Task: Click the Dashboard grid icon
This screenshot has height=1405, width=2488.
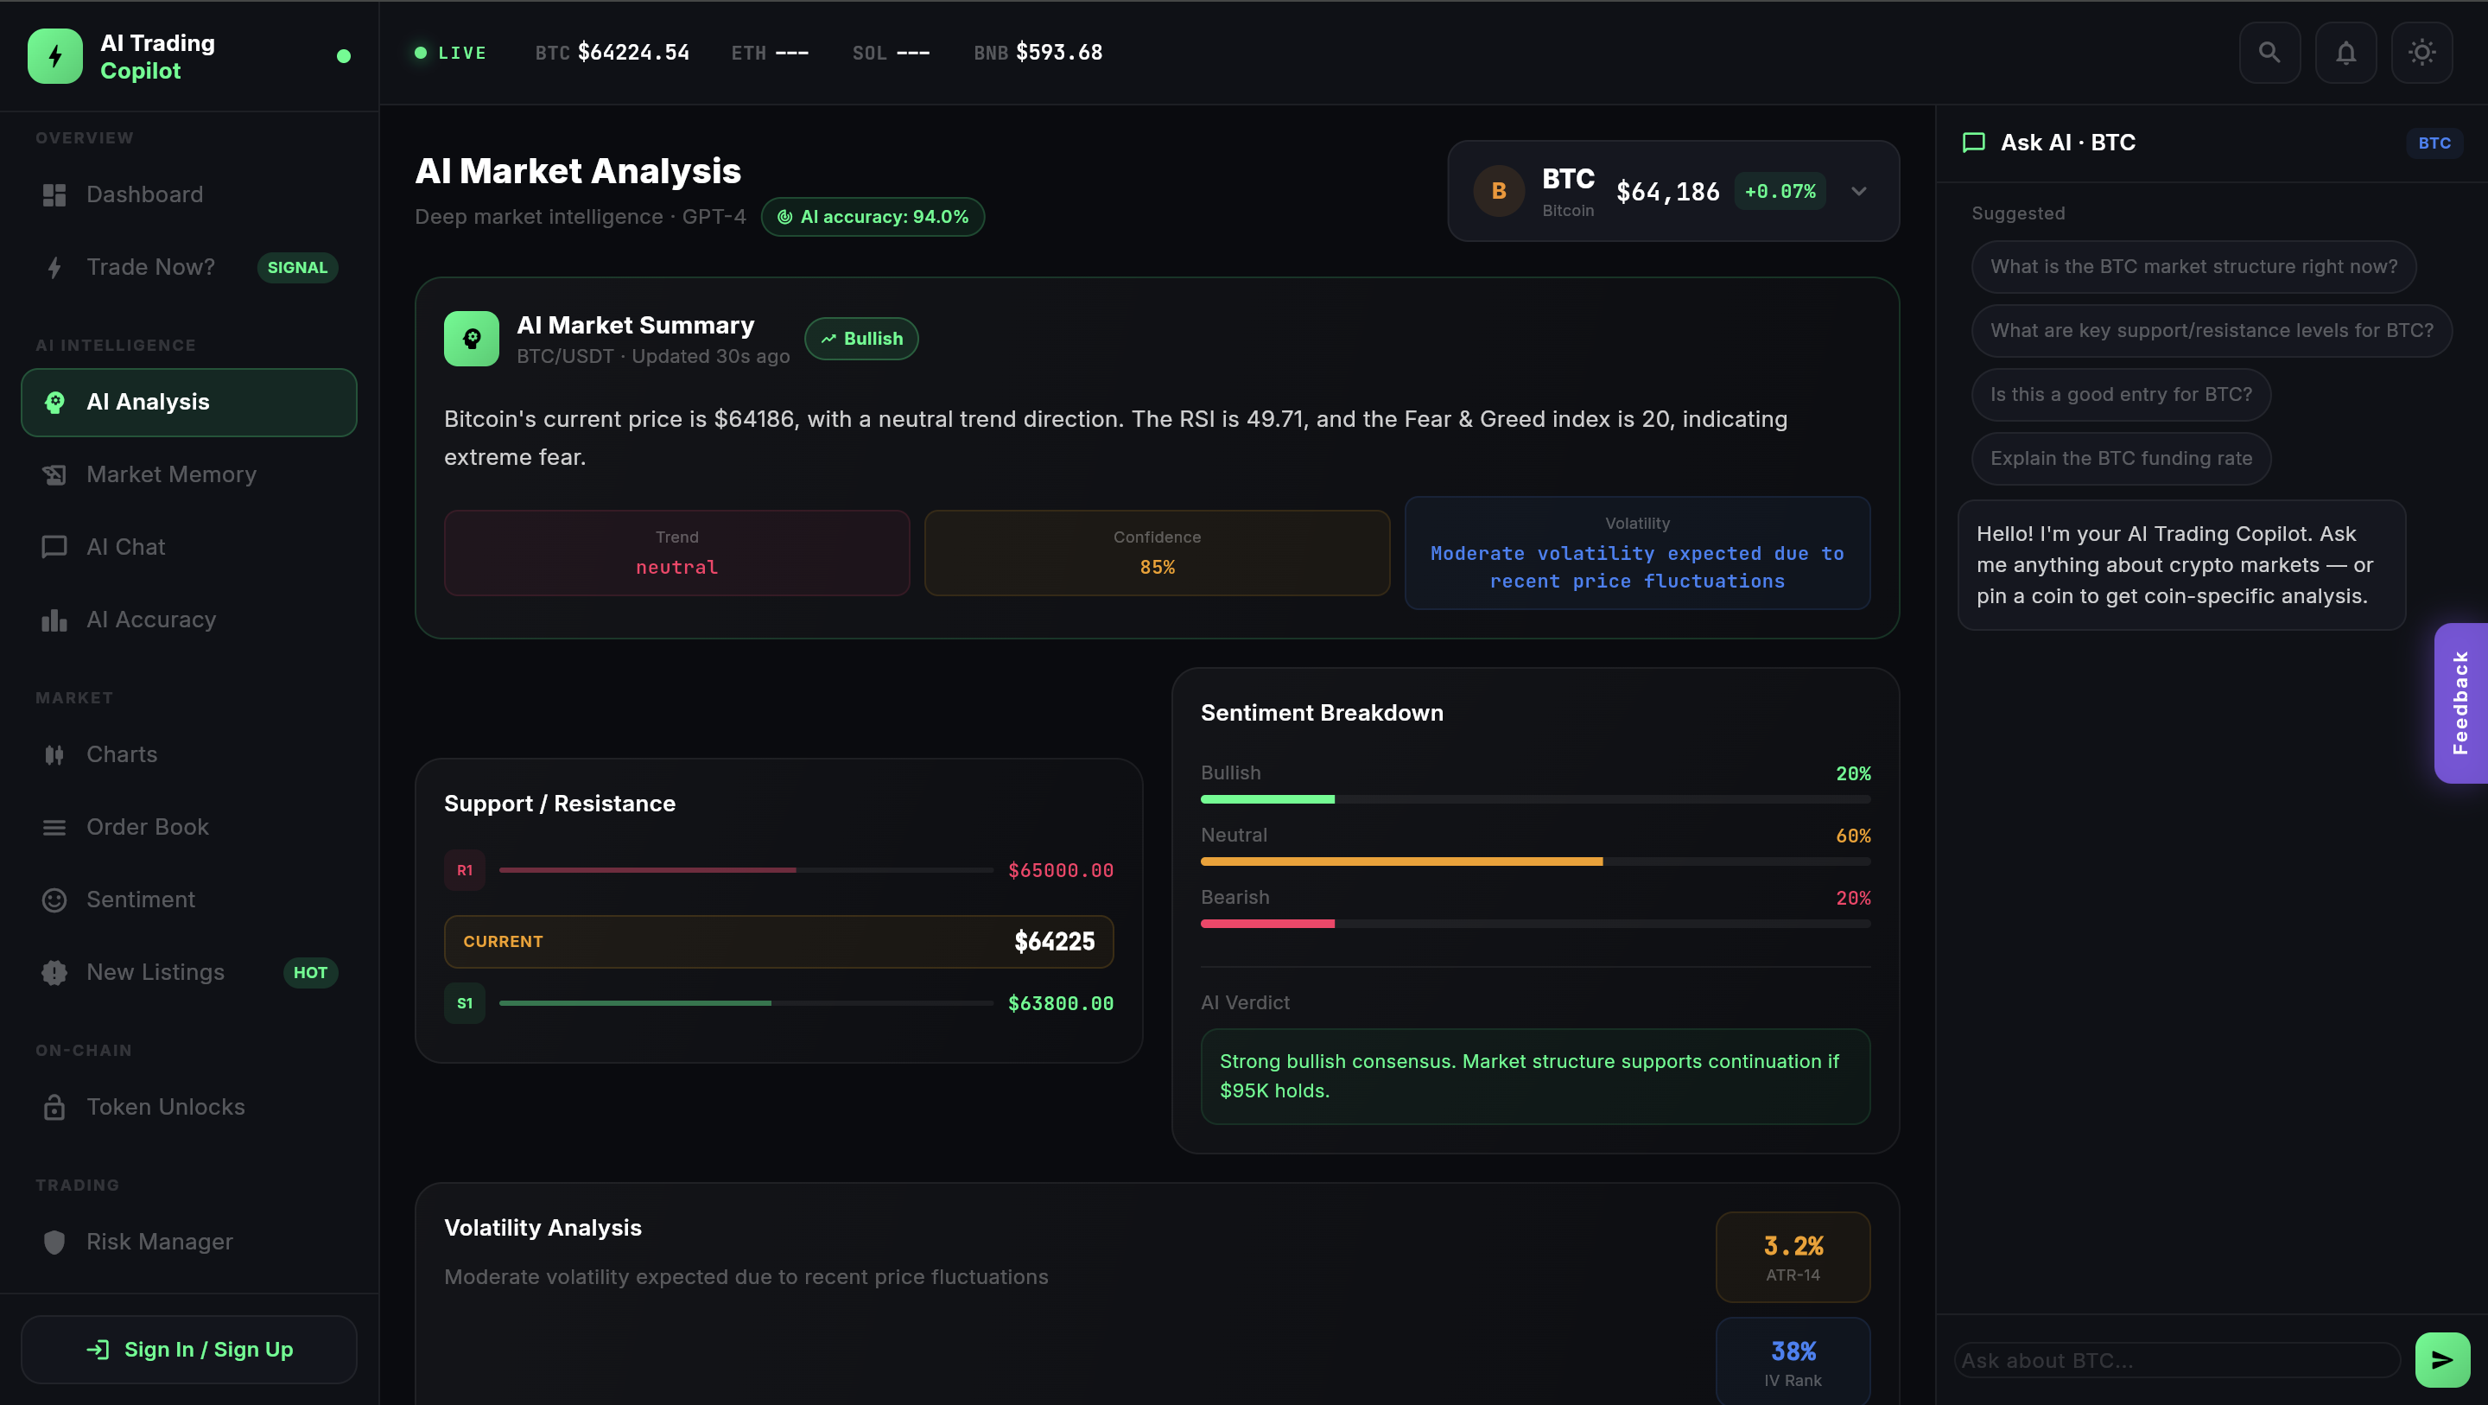Action: tap(54, 194)
